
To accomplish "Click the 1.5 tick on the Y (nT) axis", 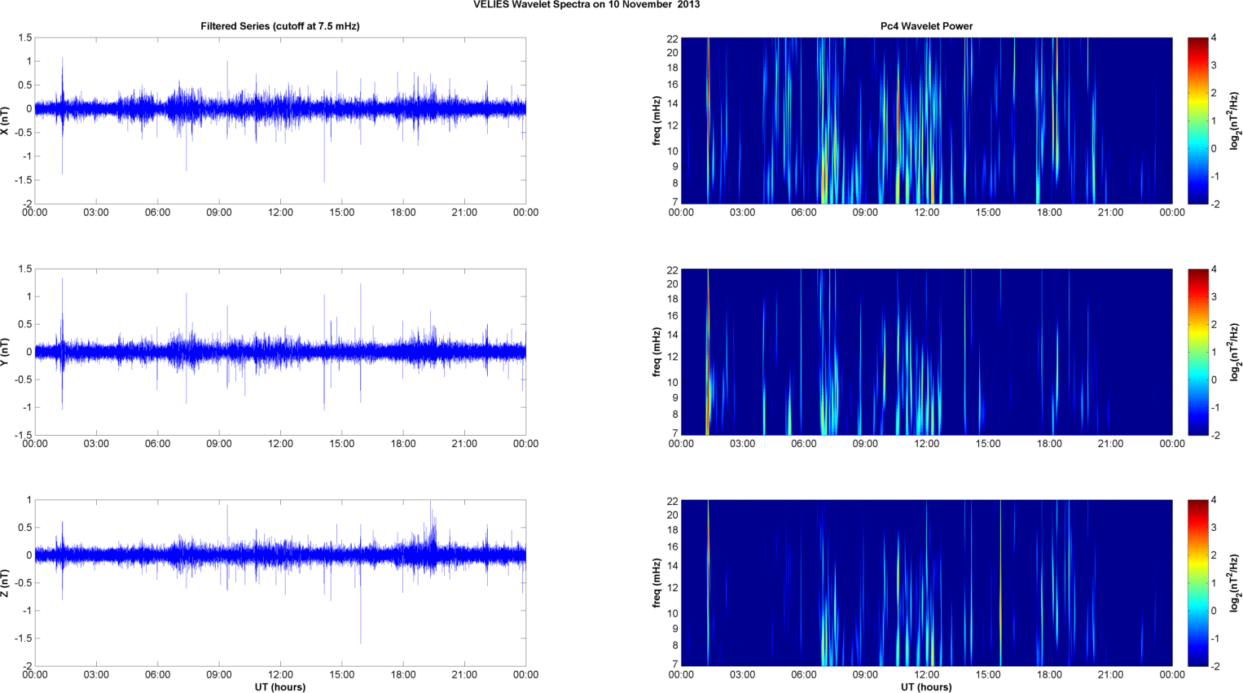I will [x=25, y=269].
